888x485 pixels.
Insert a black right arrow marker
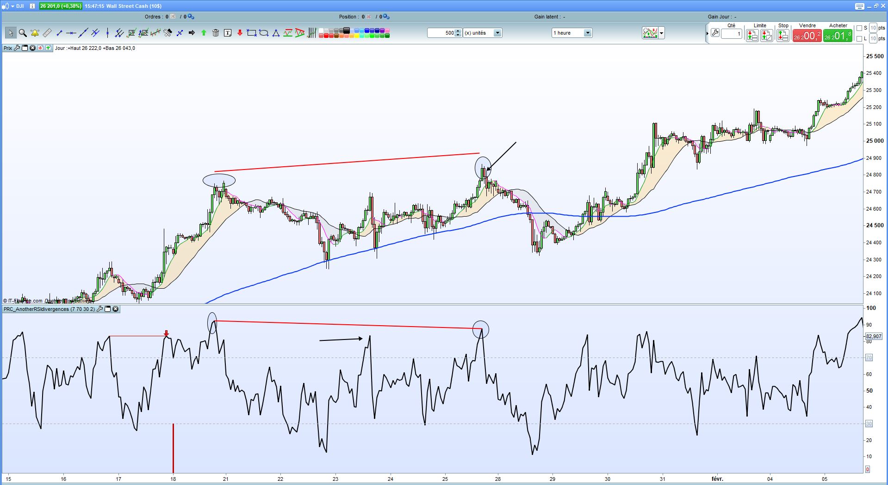[x=192, y=33]
